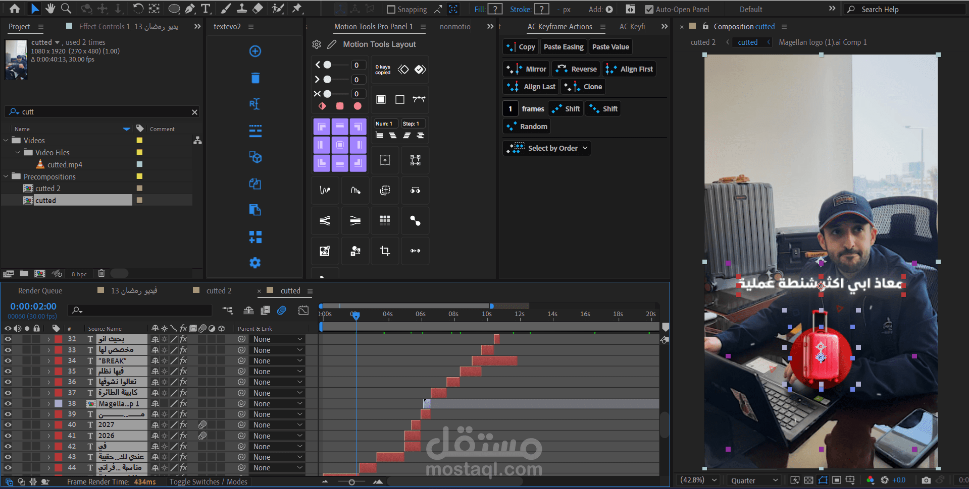969x489 pixels.
Task: Open Motion Tools layout settings gear
Action: point(317,44)
